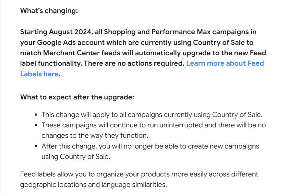This screenshot has width=289, height=195.
Task: Open the "Learn more about Feed Labels here" link
Action: [225, 63]
